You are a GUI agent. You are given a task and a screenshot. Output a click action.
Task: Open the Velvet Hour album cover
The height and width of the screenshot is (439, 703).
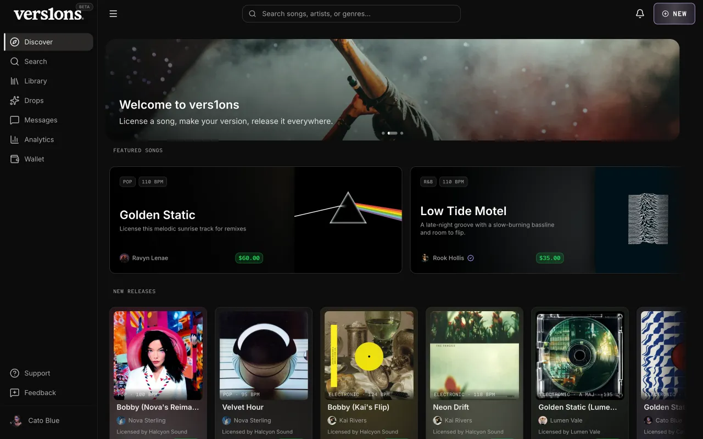click(x=264, y=355)
